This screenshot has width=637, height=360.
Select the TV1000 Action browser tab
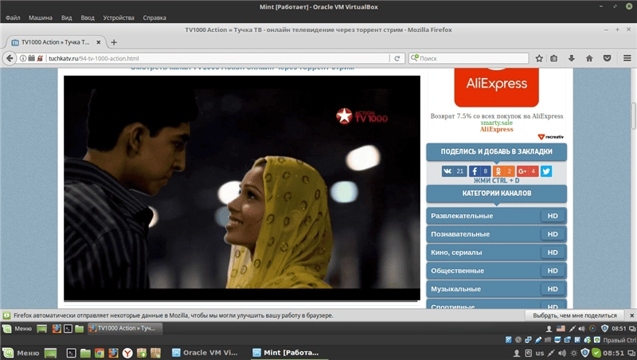point(56,42)
